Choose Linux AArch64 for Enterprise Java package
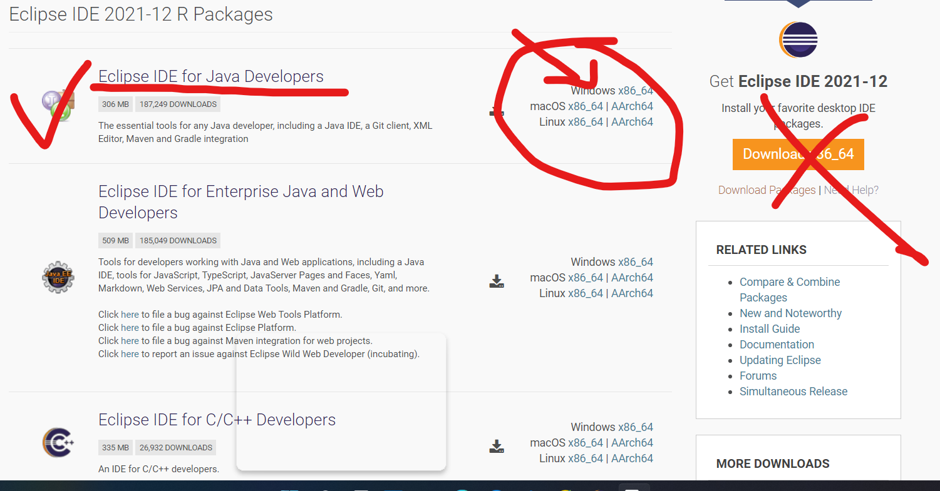The height and width of the screenshot is (491, 940). coord(632,293)
